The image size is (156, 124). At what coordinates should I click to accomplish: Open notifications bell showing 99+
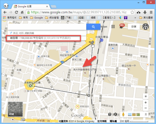(x=122, y=26)
